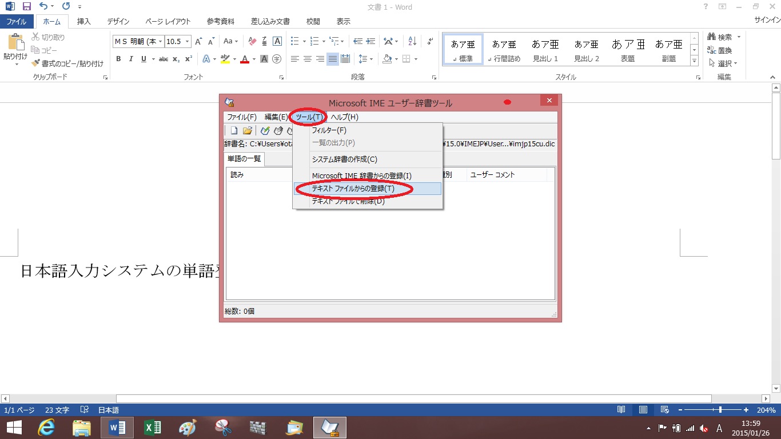Click the phonetic guide ruby icon
Image resolution: width=781 pixels, height=439 pixels.
[x=265, y=41]
